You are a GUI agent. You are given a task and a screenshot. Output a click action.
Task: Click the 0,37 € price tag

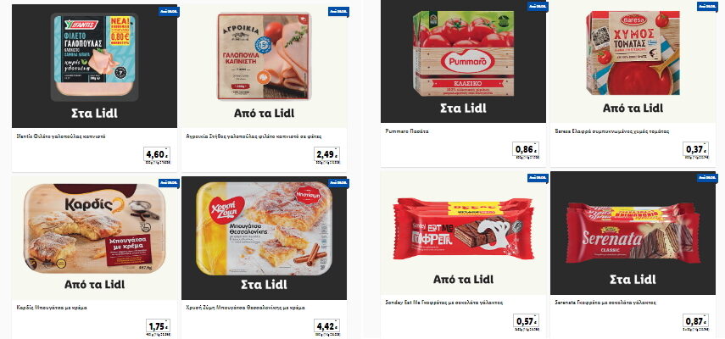click(696, 150)
